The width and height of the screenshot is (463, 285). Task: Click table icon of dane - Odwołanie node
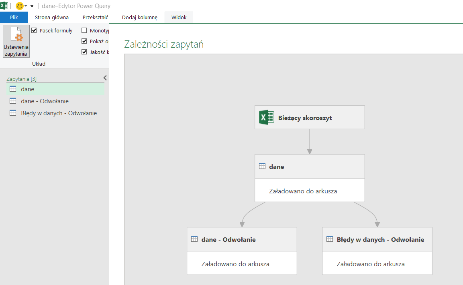(194, 239)
